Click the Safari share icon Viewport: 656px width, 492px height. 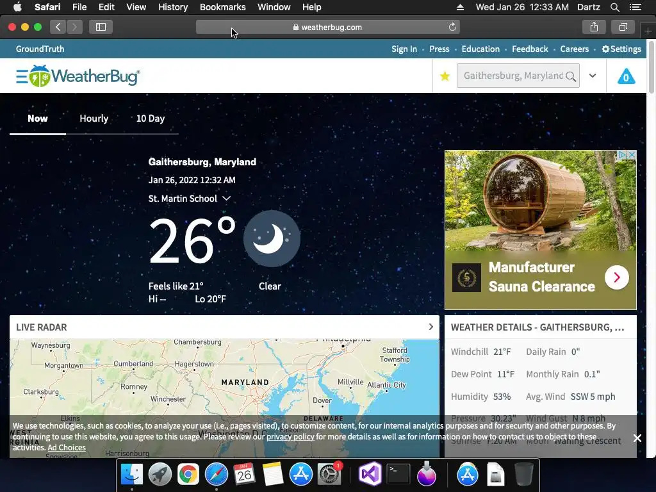click(594, 27)
